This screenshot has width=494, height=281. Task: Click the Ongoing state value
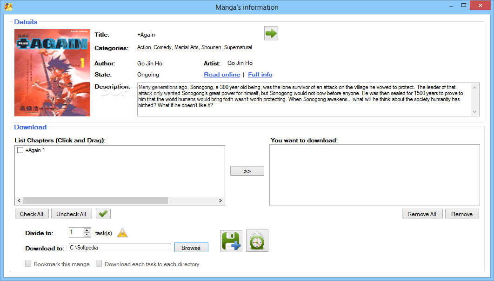[148, 75]
